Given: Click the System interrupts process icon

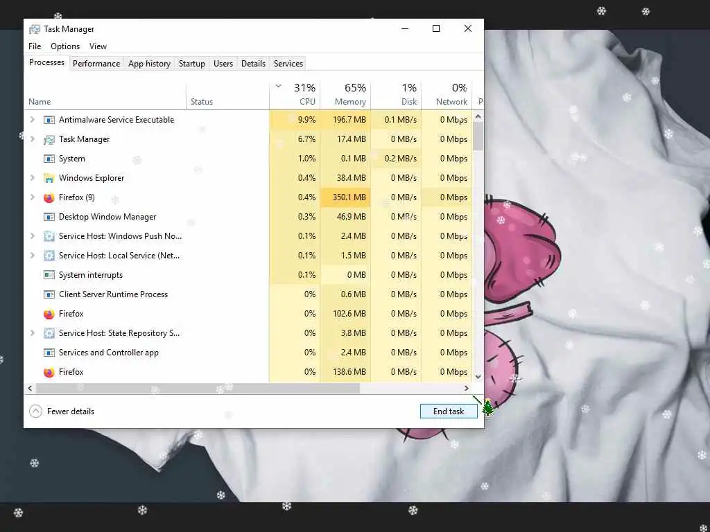Looking at the screenshot, I should click(49, 275).
